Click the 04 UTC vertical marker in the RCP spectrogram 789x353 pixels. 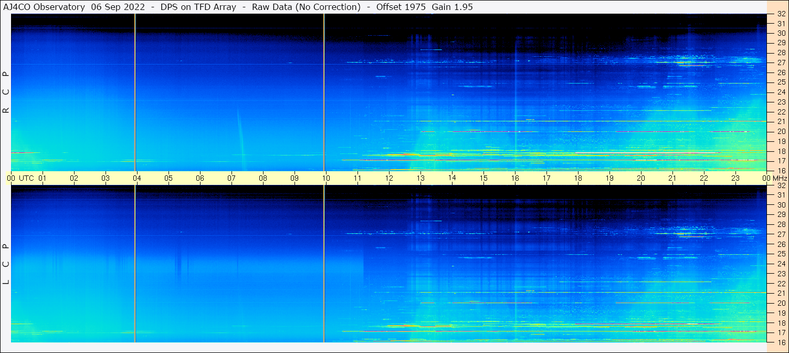135,92
